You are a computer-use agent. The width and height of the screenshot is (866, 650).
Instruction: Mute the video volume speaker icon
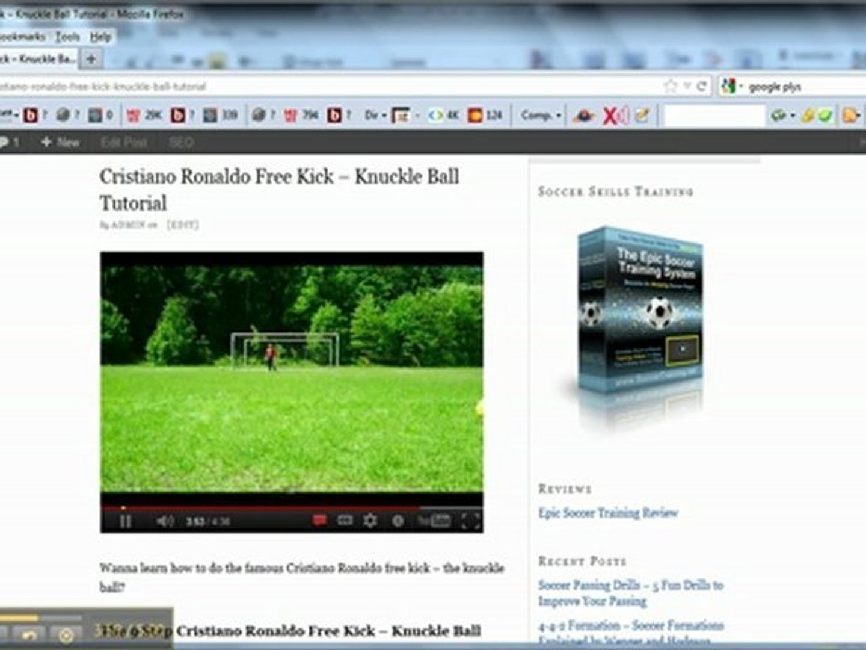(165, 521)
